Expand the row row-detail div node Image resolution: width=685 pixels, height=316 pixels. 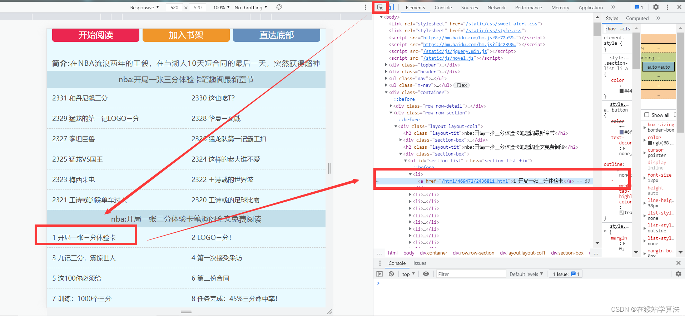point(391,106)
